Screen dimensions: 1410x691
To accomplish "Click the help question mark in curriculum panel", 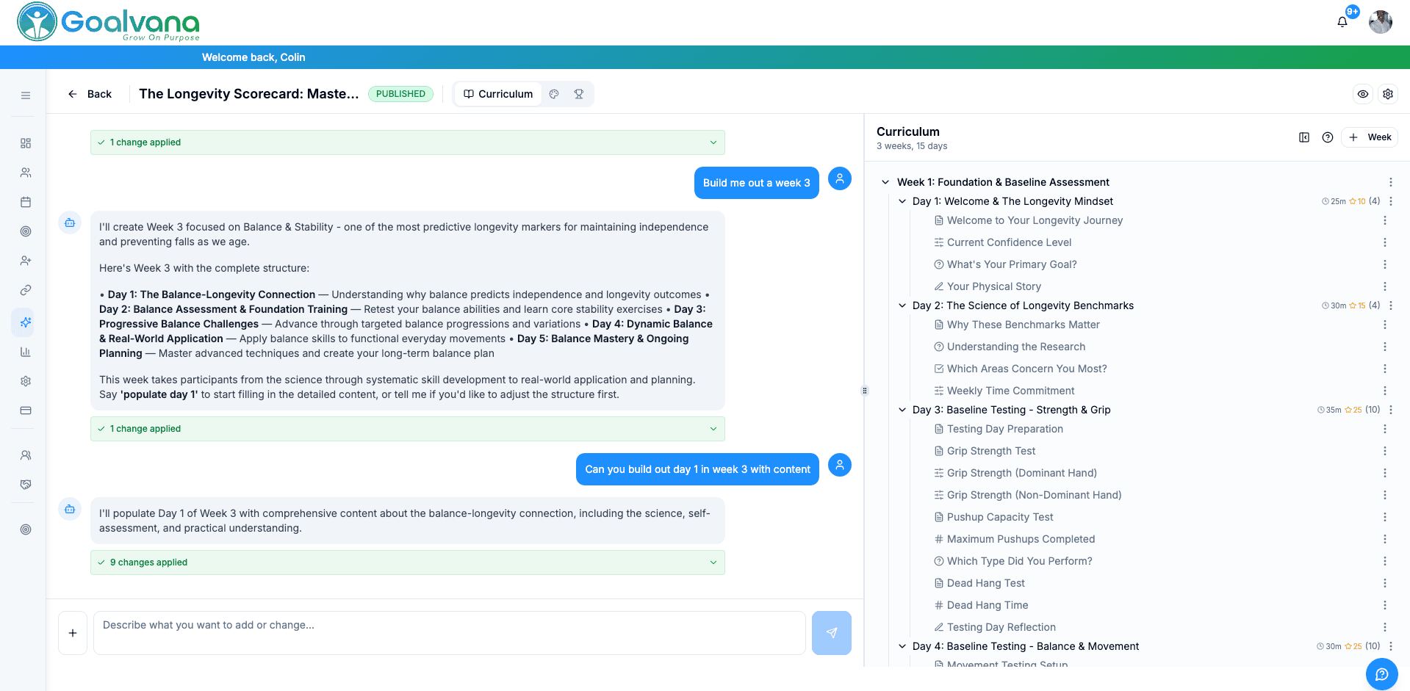I will tap(1328, 137).
